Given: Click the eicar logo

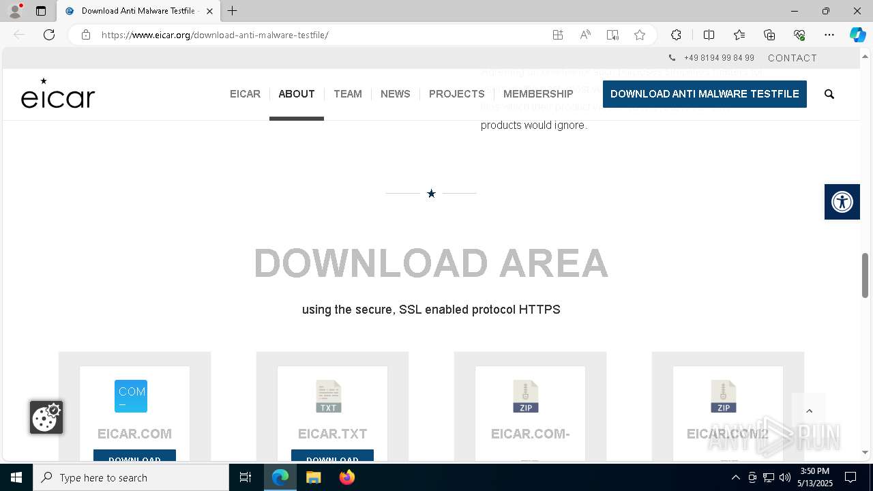Looking at the screenshot, I should 58,93.
